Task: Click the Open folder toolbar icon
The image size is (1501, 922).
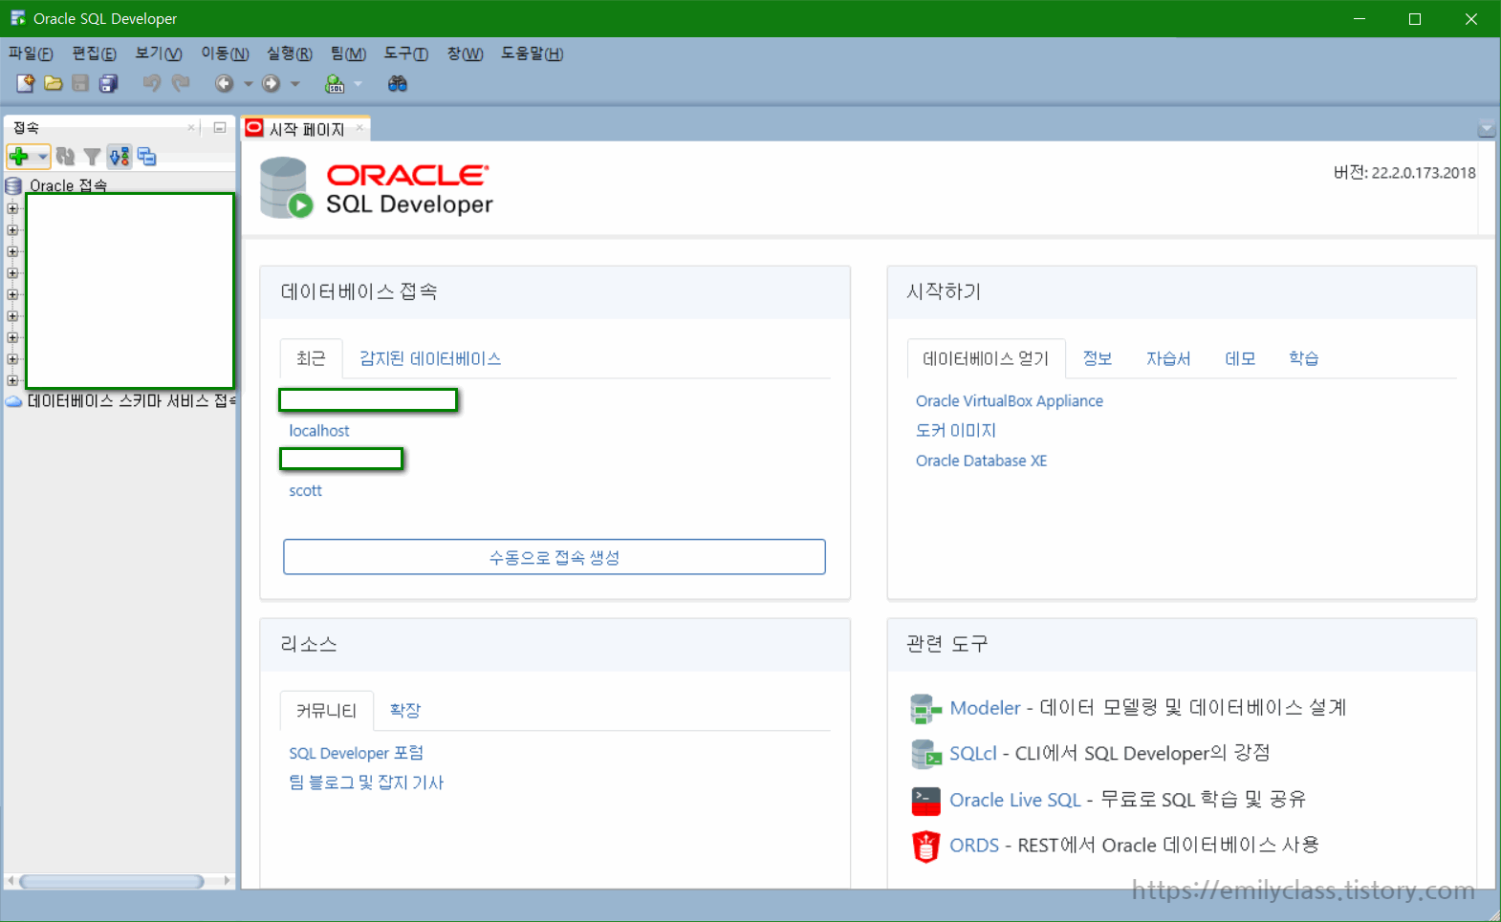Action: pyautogui.click(x=54, y=83)
